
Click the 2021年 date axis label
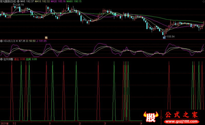pos(5,123)
